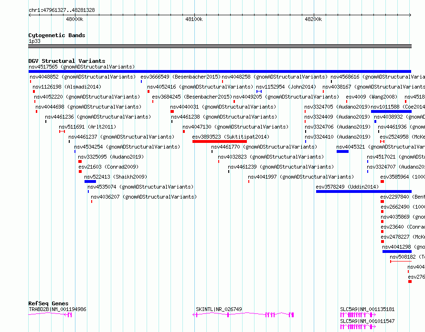Click the nsv4461238 variant label
Screen dimensions: 425x332
coord(224,117)
